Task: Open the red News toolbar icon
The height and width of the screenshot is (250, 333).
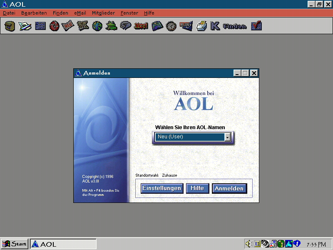Action: click(x=141, y=25)
